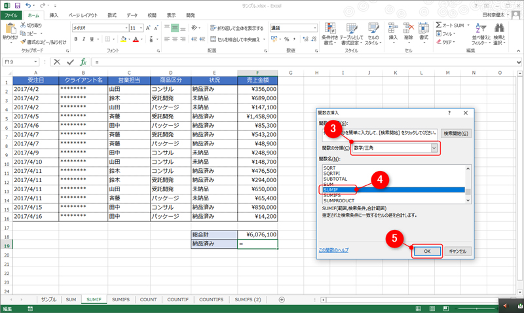Toggle Italic formatting
Screen dimensions: 524x313
click(x=84, y=39)
